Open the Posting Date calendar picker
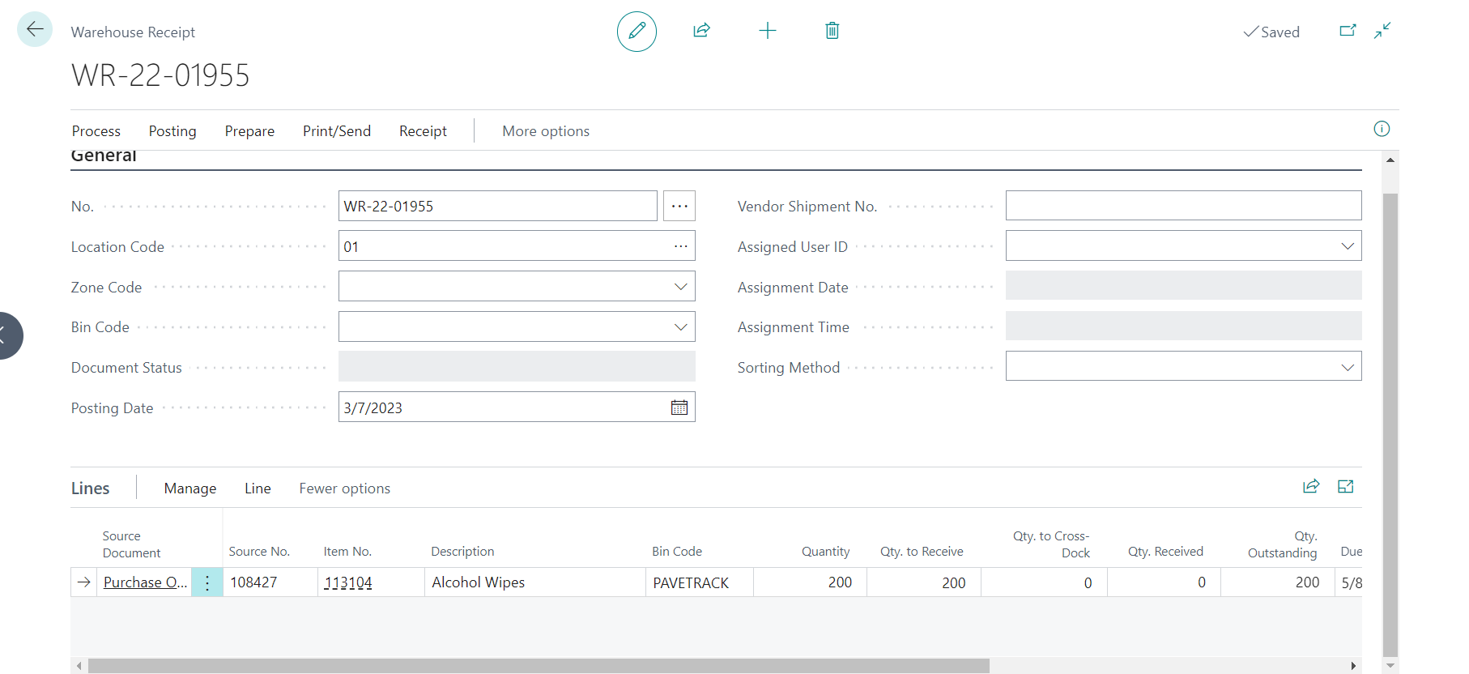 679,407
